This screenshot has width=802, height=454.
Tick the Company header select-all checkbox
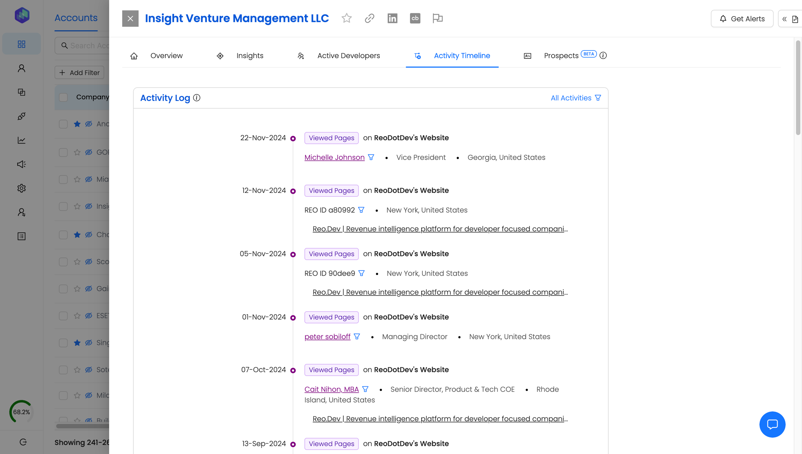(63, 97)
